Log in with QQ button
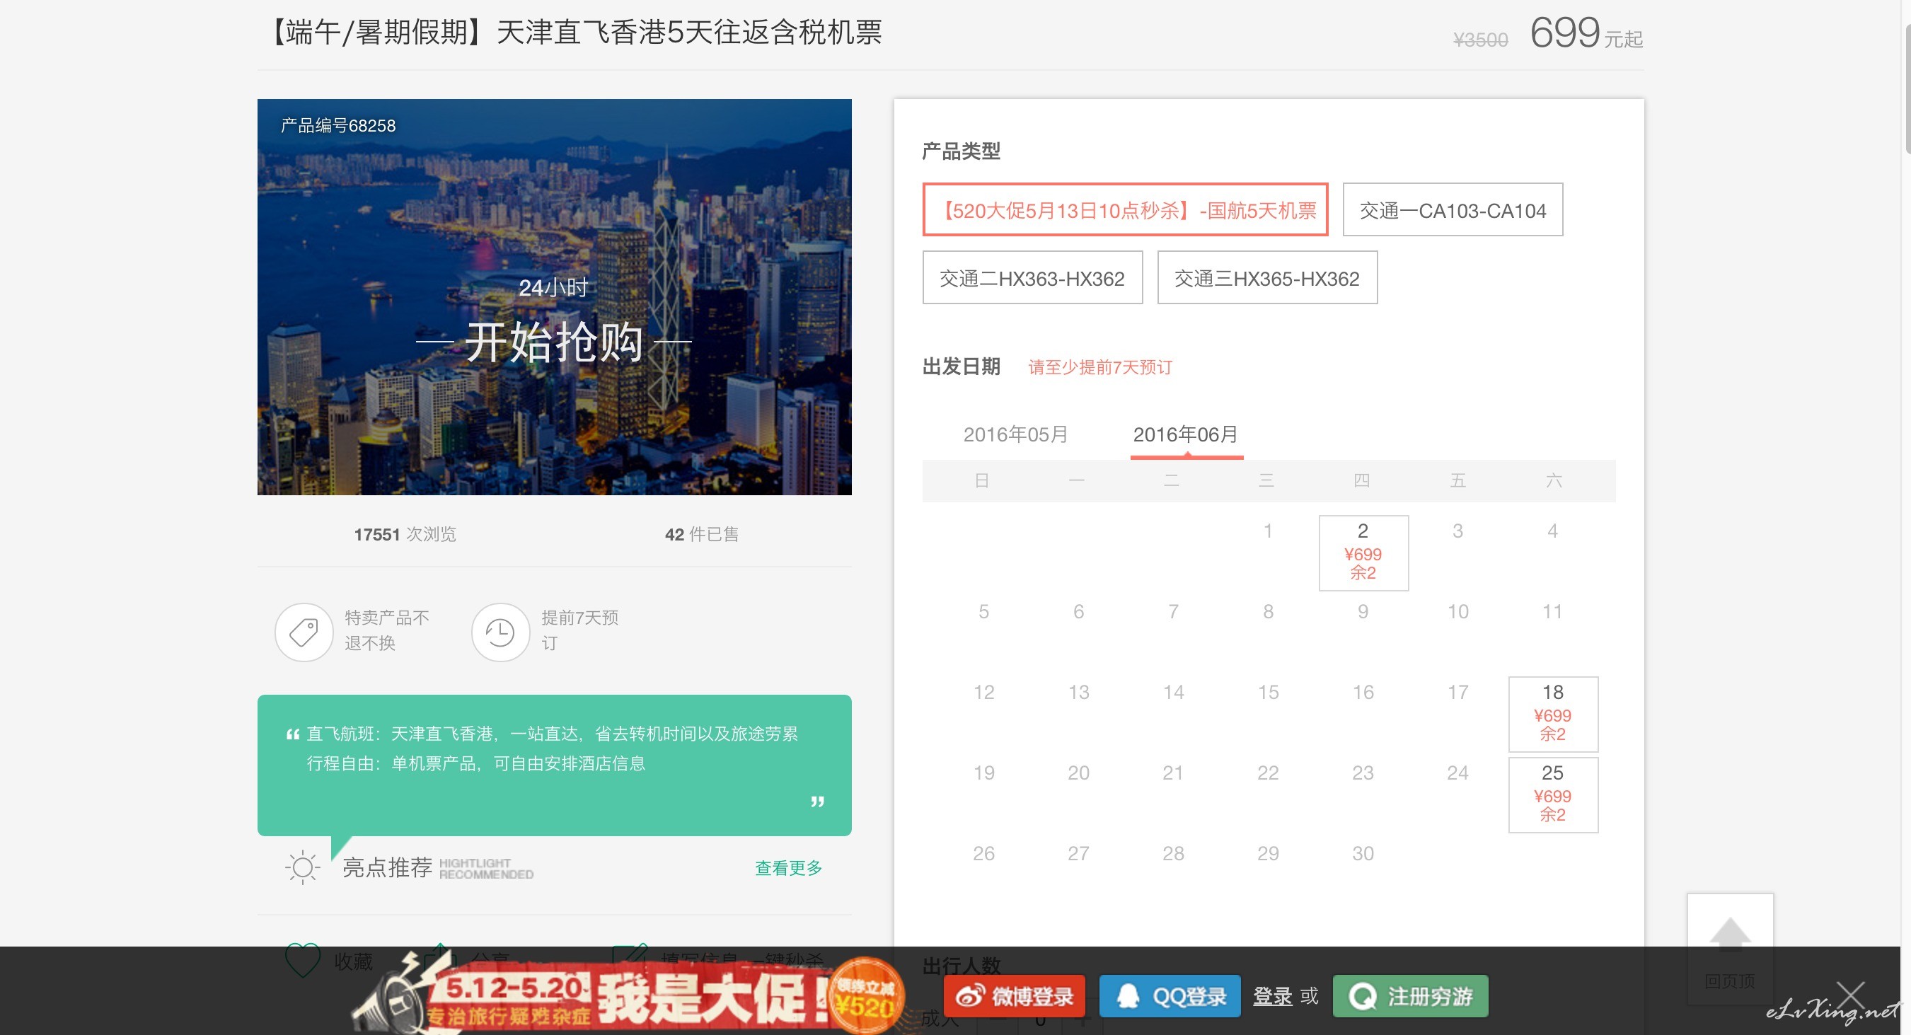Image resolution: width=1911 pixels, height=1035 pixels. tap(1170, 996)
